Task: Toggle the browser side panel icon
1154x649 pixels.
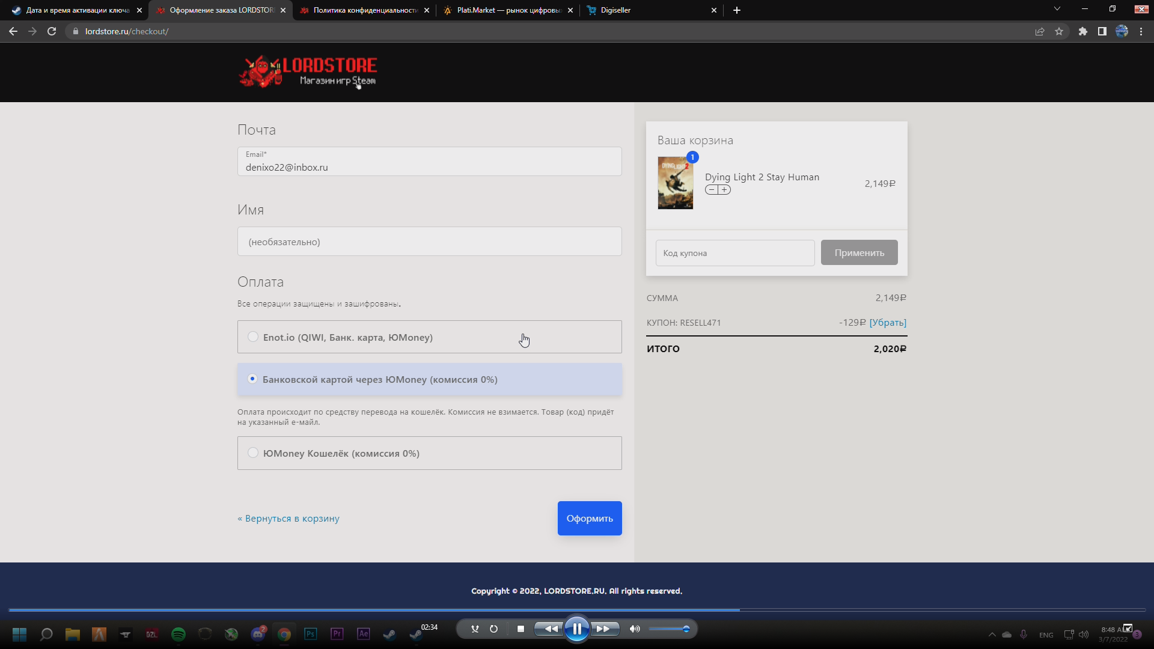Action: pyautogui.click(x=1102, y=31)
